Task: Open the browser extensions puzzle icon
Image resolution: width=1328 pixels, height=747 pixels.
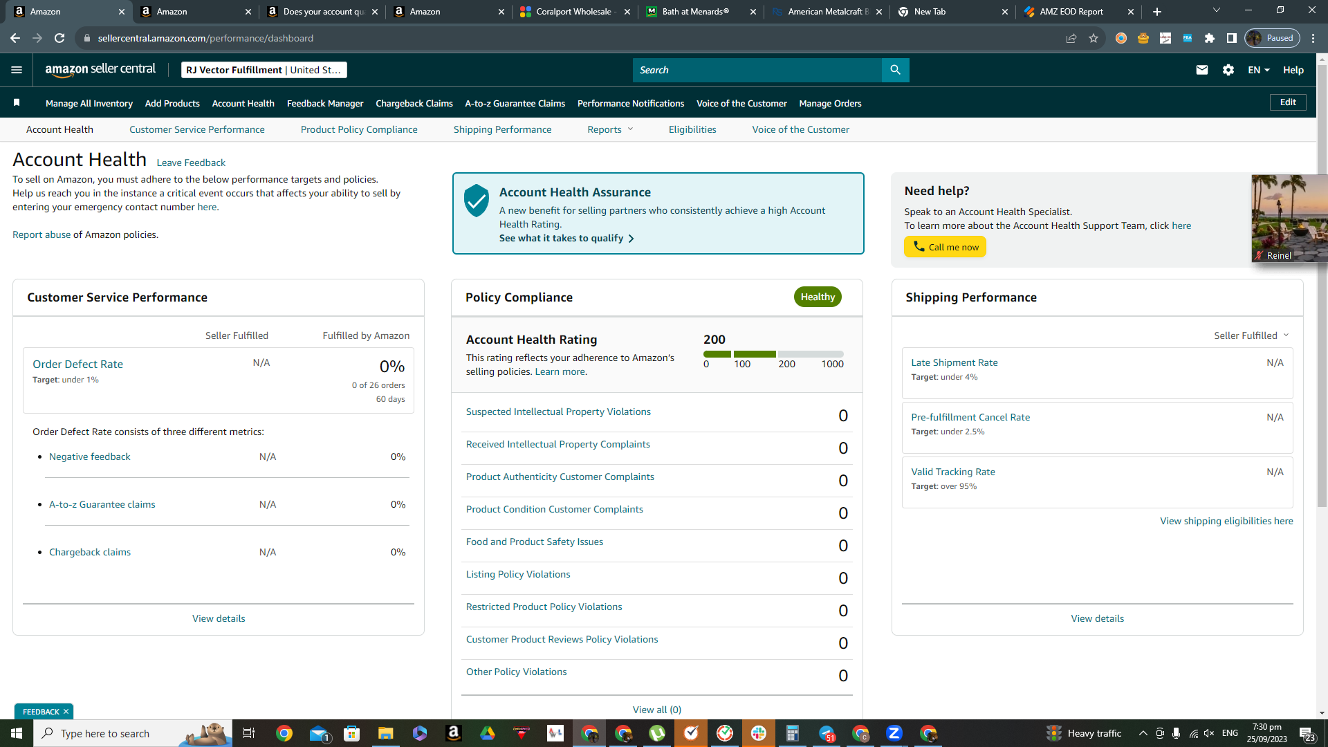Action: [1210, 38]
